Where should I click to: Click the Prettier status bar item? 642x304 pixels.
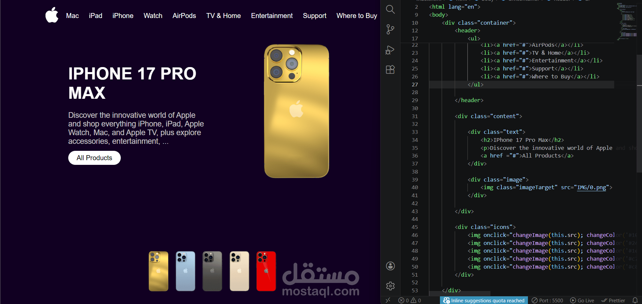pyautogui.click(x=613, y=300)
